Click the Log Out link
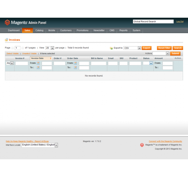188x177 pixels. 180,21
